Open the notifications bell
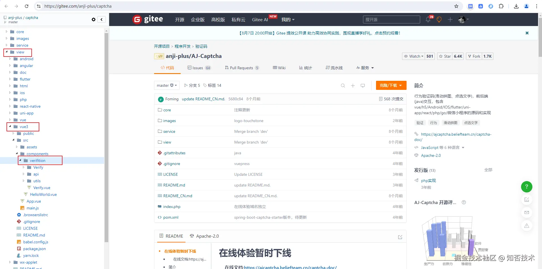The image size is (542, 269). click(x=428, y=19)
